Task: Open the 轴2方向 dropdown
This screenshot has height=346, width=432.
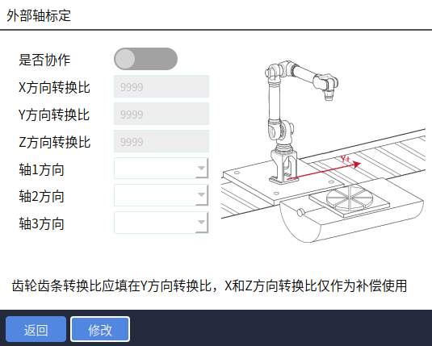Action: pos(161,195)
